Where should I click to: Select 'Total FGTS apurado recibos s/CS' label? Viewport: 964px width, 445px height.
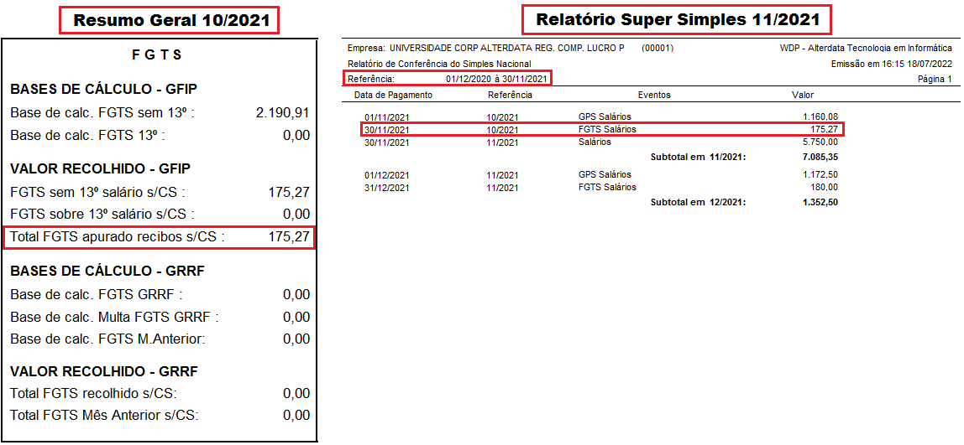[x=118, y=237]
